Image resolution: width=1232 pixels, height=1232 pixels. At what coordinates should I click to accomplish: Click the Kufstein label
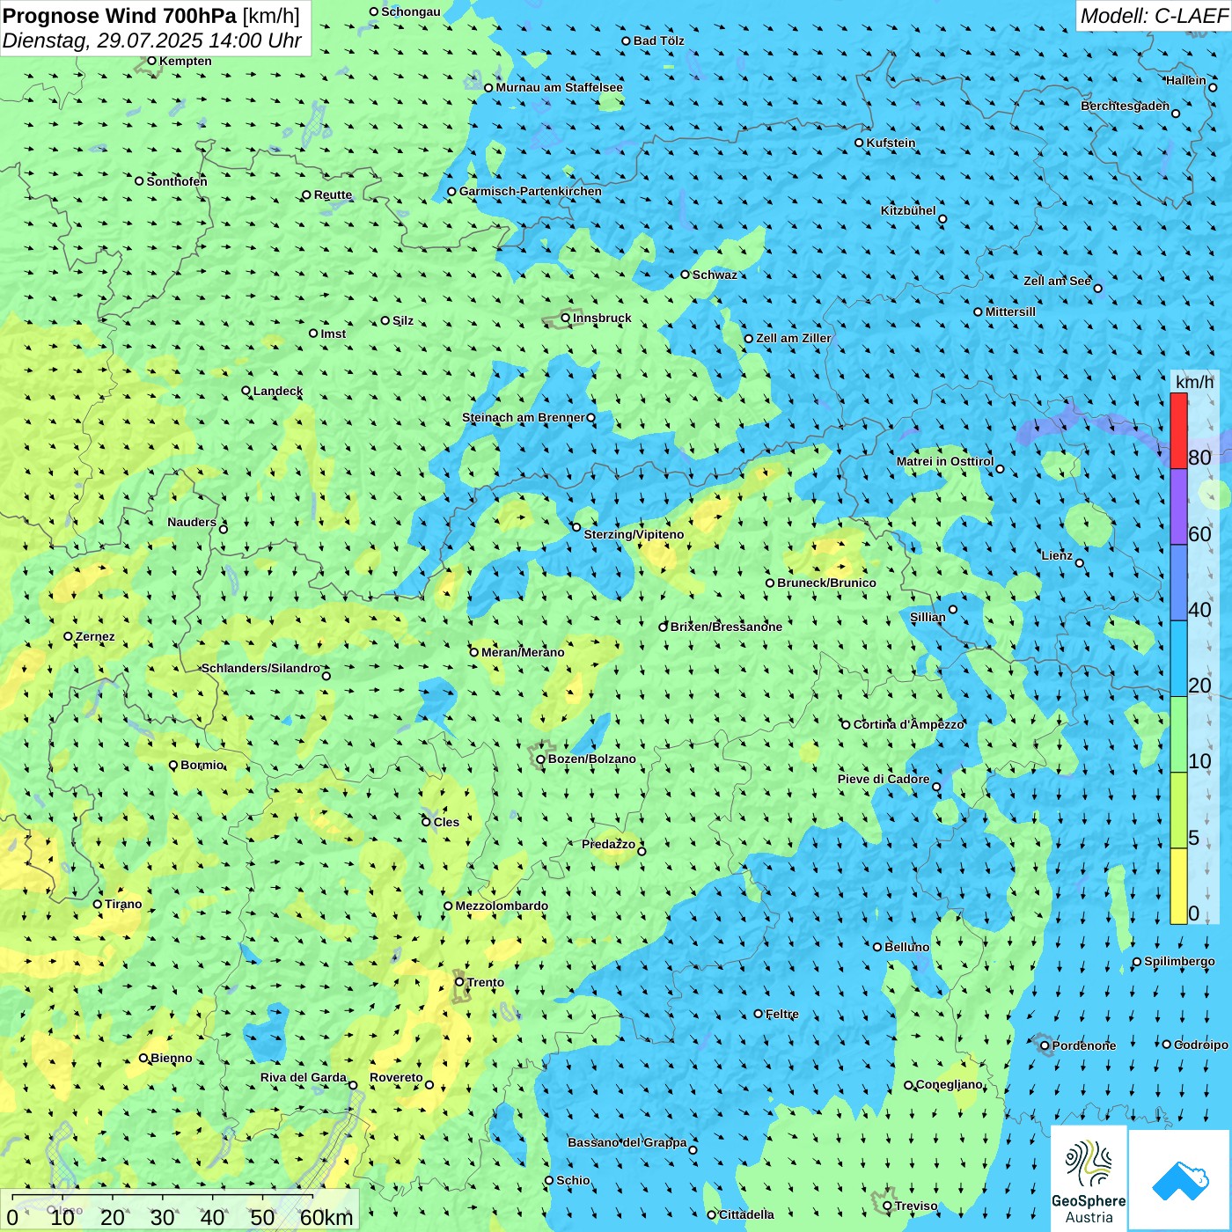coord(891,143)
